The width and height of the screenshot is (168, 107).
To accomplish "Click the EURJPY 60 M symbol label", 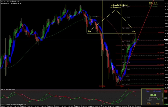I will click(x=153, y=97).
